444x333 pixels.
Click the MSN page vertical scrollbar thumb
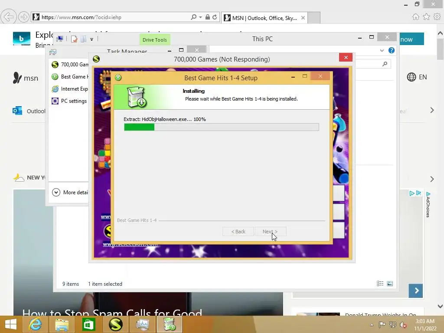pyautogui.click(x=441, y=49)
